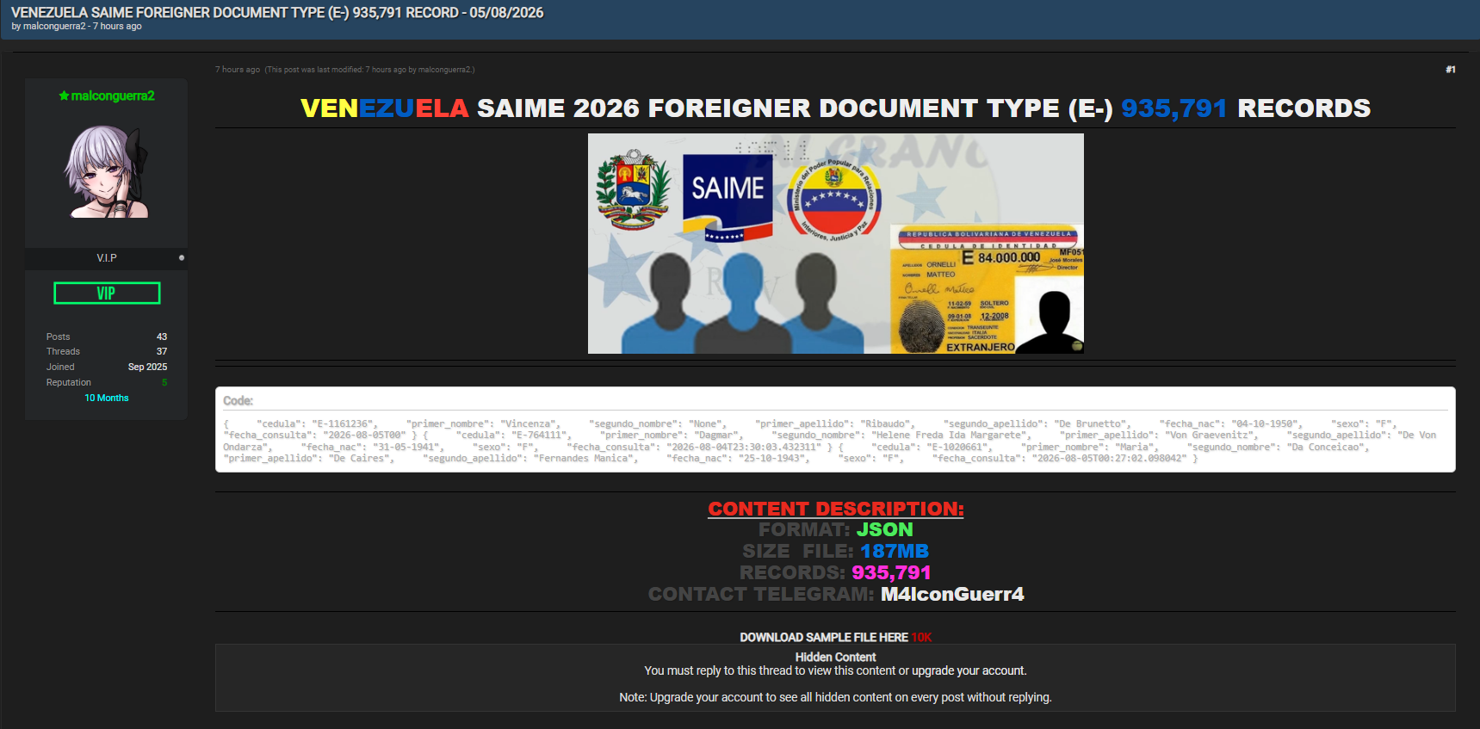Select the '10 Months' membership label

click(107, 398)
